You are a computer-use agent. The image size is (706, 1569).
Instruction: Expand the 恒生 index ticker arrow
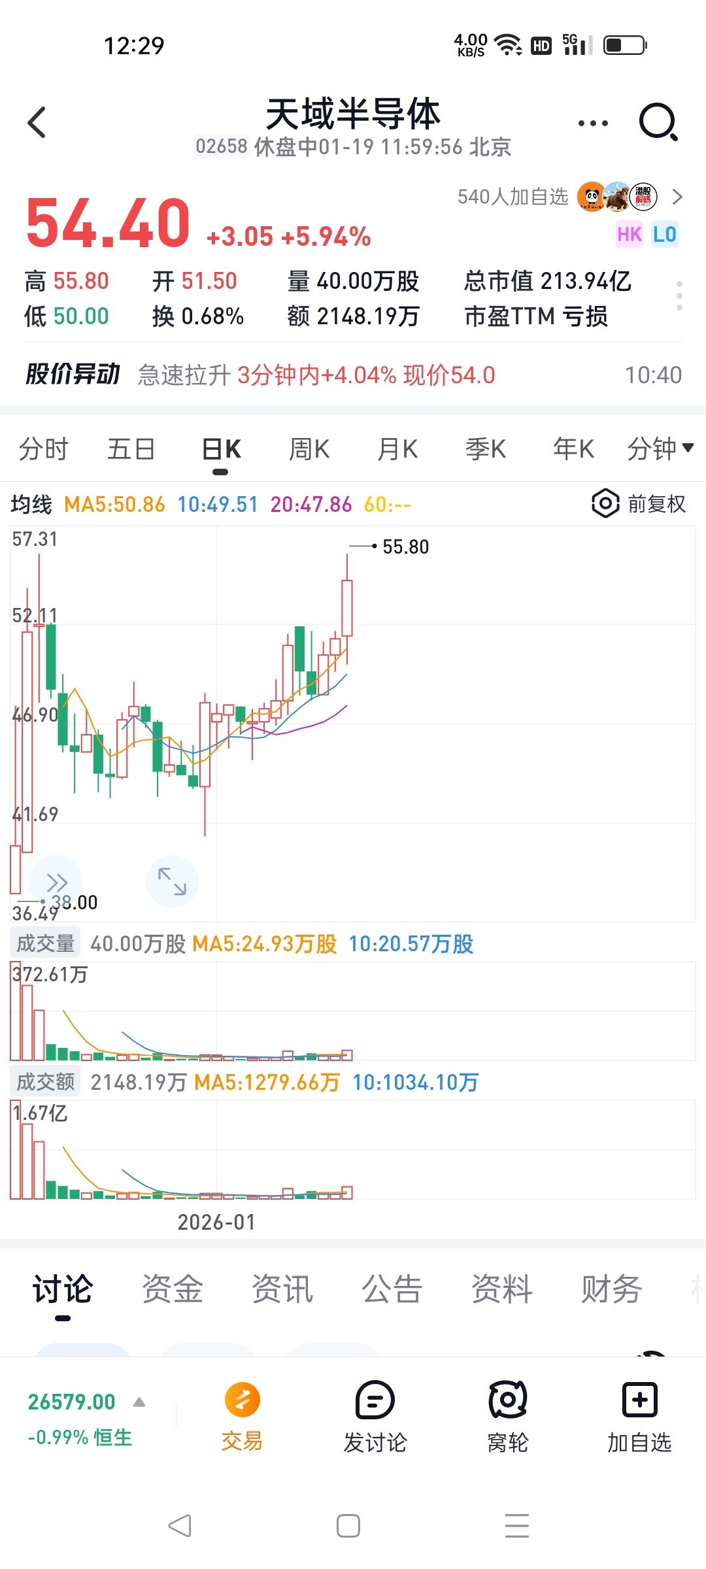point(139,1402)
